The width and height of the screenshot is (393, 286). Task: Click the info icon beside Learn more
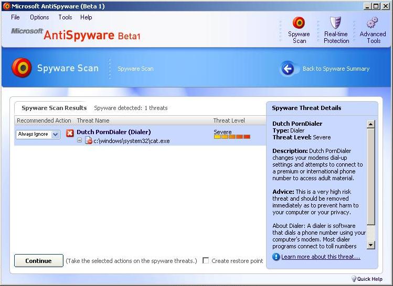276,257
